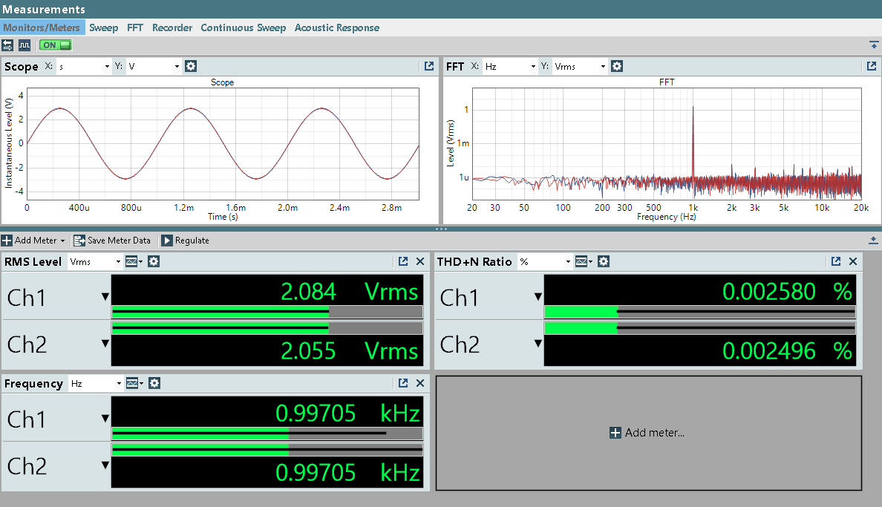Click THD+N Ch1 bar graph
The width and height of the screenshot is (882, 507).
tap(700, 312)
